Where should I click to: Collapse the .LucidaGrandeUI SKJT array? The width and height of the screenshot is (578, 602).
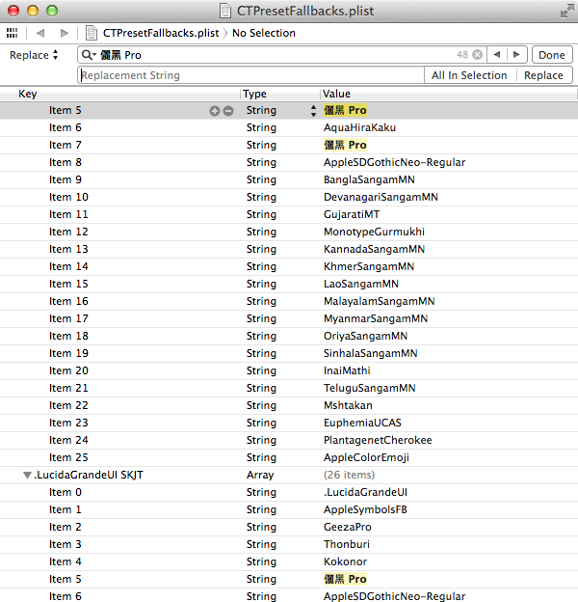27,475
